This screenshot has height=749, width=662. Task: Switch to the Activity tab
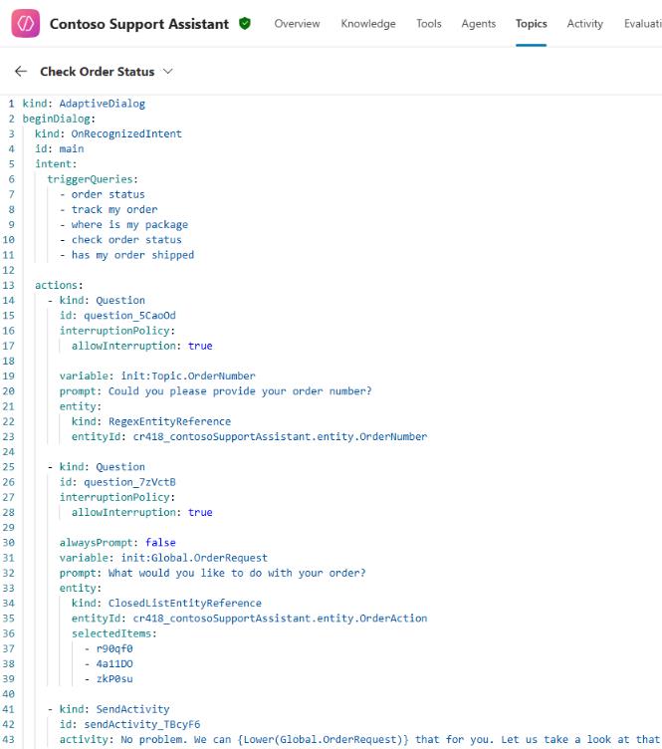pos(584,24)
